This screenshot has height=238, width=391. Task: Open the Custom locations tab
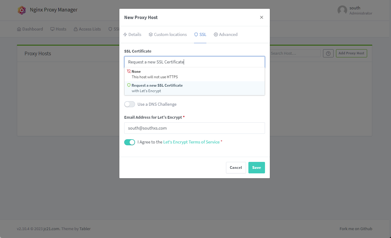168,35
